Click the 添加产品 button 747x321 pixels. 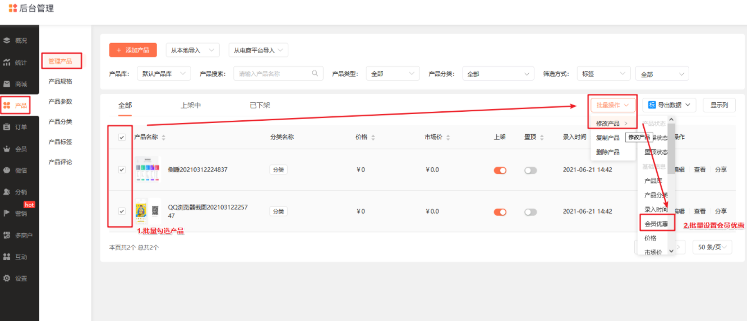[x=133, y=50]
